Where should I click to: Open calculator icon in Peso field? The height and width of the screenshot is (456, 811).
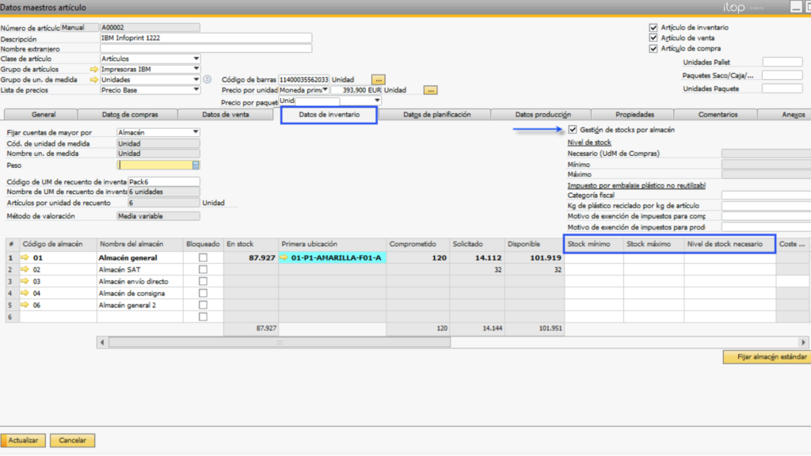(196, 165)
